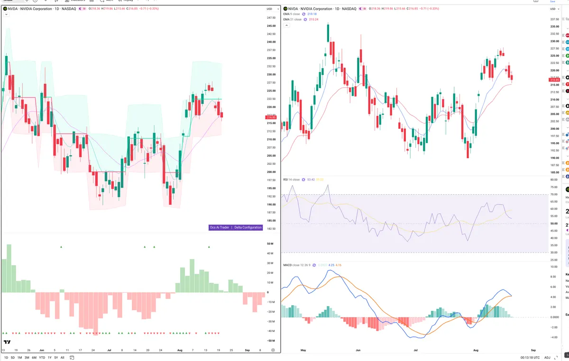The width and height of the screenshot is (569, 361).
Task: Click 245.00 on the left price axis
Action: [272, 26]
